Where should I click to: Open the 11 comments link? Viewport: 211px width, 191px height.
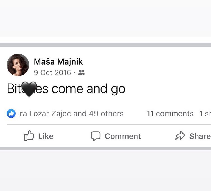click(170, 114)
